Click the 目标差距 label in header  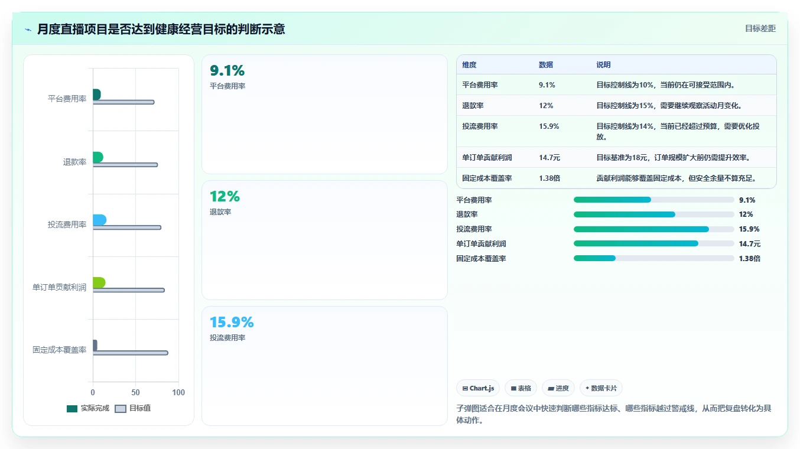[760, 28]
